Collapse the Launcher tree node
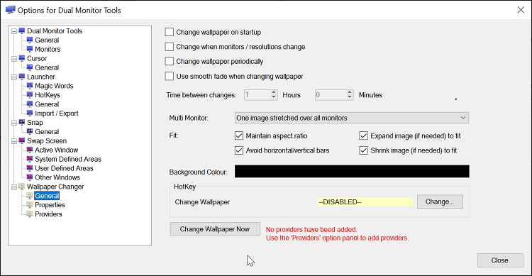Image resolution: width=532 pixels, height=276 pixels. click(x=14, y=77)
